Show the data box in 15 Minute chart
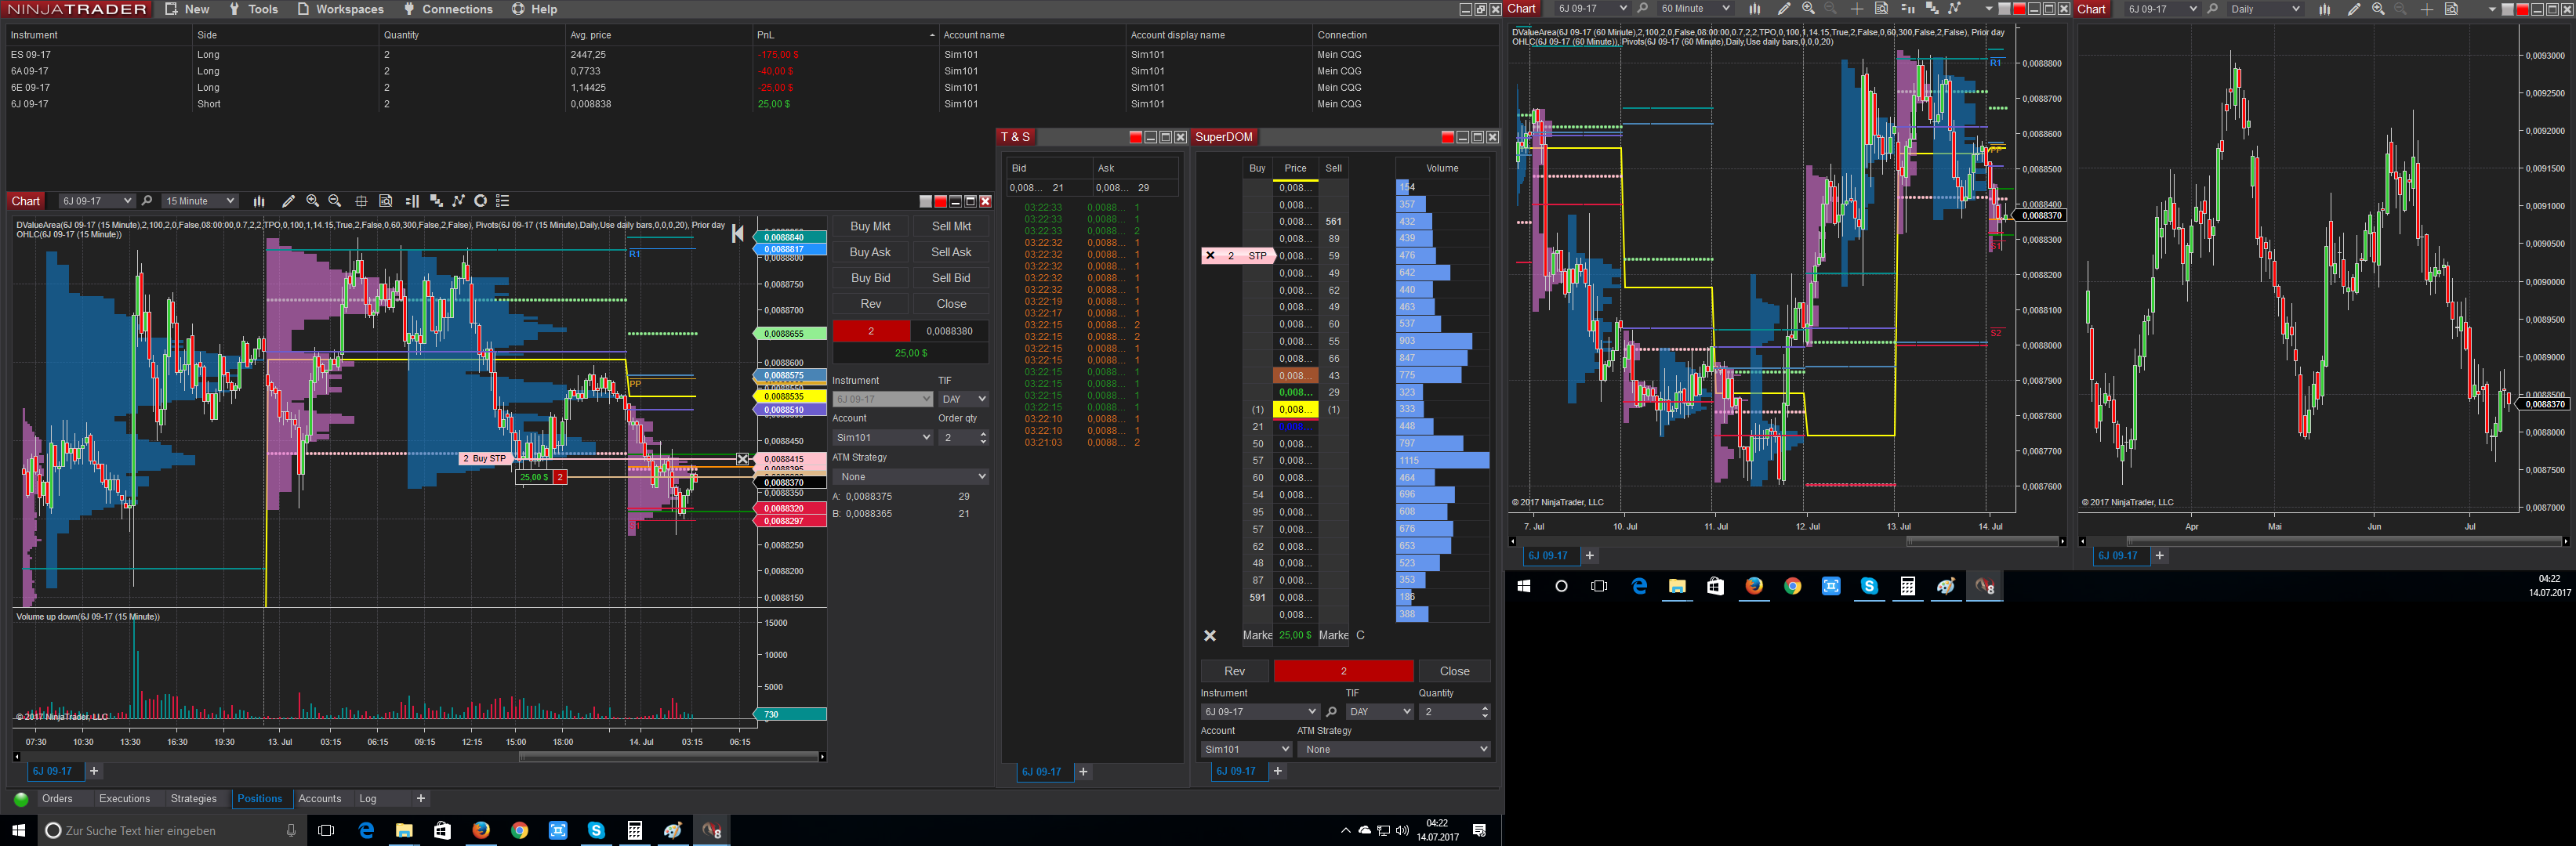2576x846 pixels. tap(386, 201)
